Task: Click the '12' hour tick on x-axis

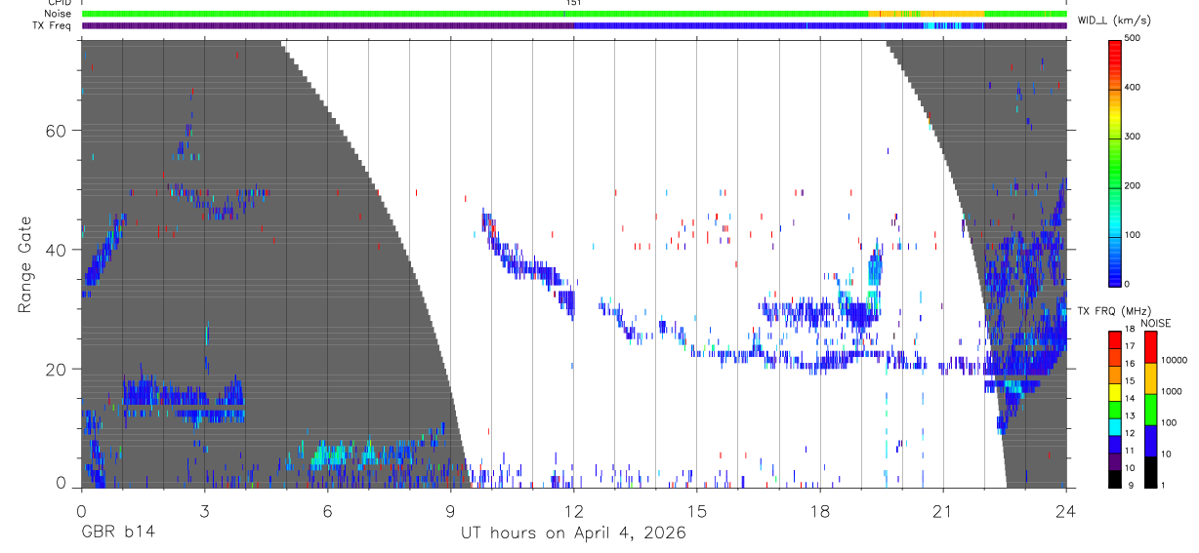Action: 573,511
